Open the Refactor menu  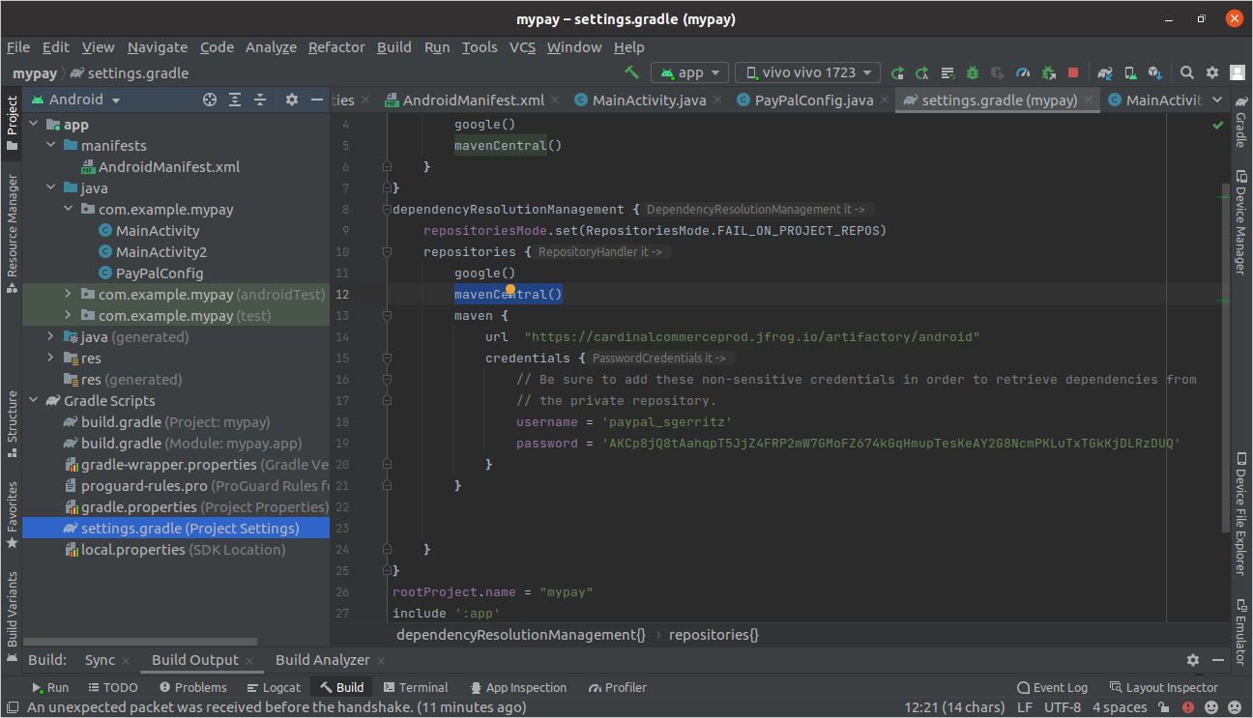(336, 47)
